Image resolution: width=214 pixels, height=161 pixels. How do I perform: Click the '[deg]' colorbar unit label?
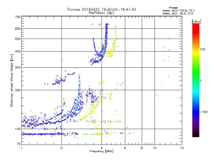(196, 21)
